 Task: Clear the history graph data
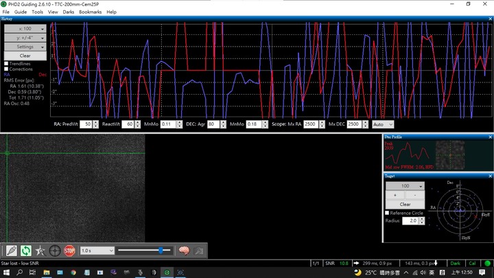point(25,56)
